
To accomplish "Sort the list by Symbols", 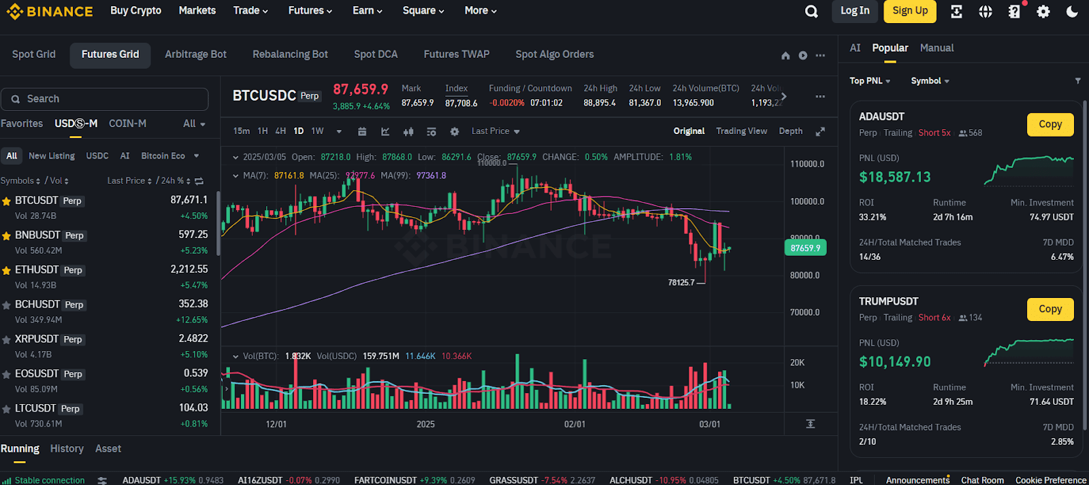I will pos(20,181).
